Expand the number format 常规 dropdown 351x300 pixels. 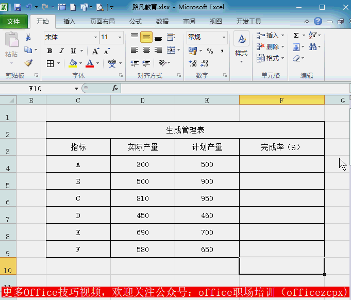tap(224, 37)
